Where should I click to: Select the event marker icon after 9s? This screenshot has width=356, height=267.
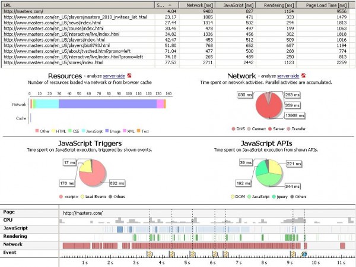tap(293, 254)
